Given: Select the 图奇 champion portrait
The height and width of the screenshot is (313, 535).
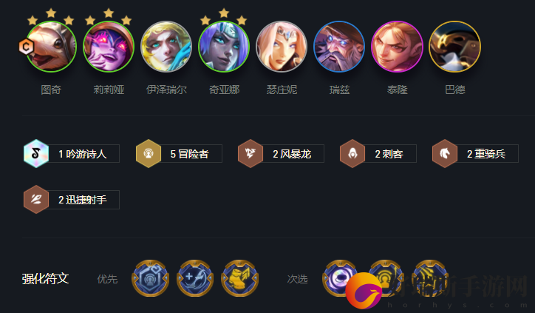Looking at the screenshot, I should (x=51, y=47).
